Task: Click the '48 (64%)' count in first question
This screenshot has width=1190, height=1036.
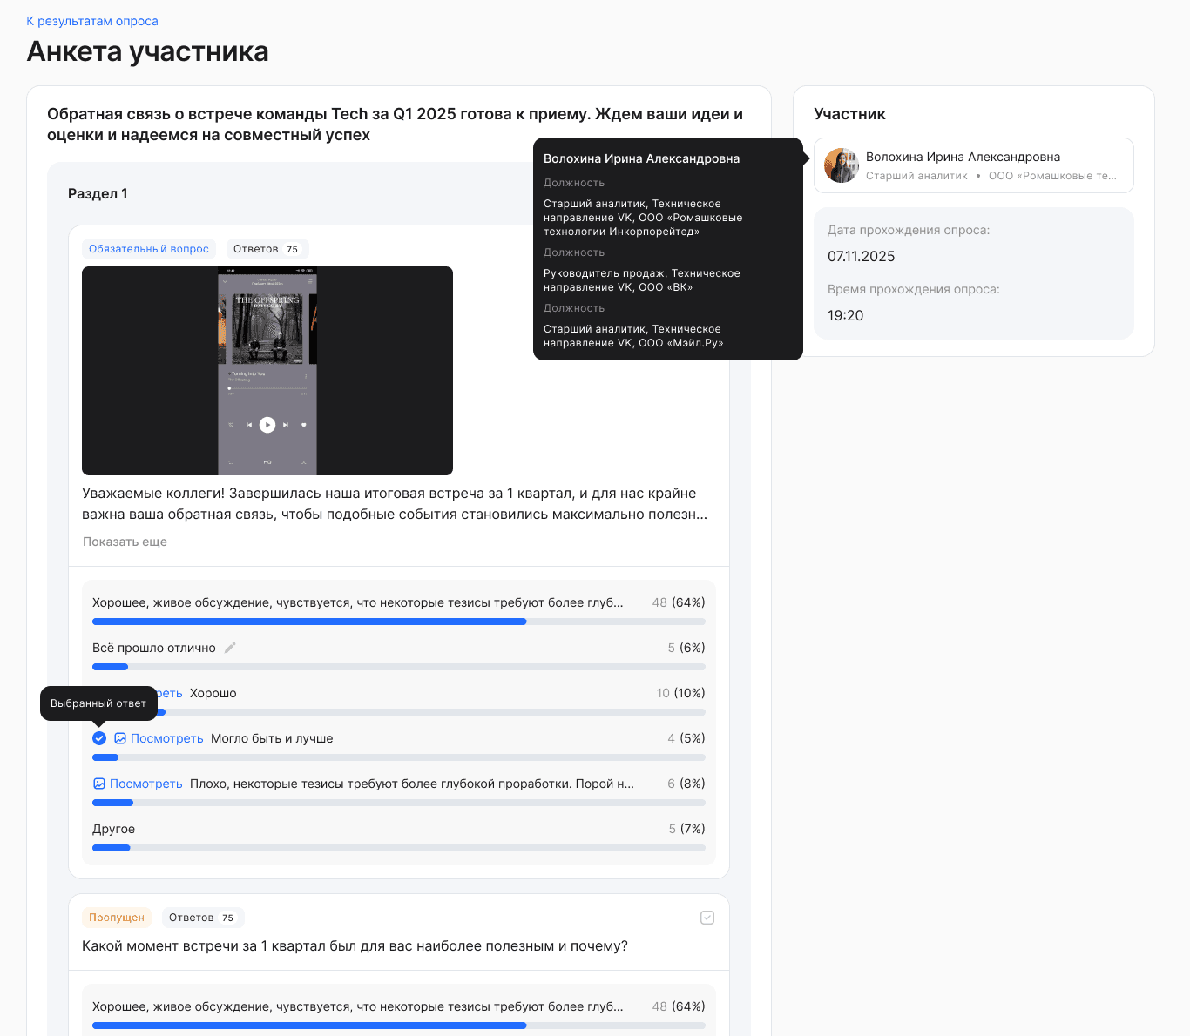Action: tap(679, 602)
